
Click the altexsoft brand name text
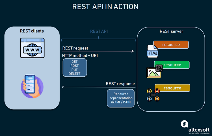[x=199, y=130]
